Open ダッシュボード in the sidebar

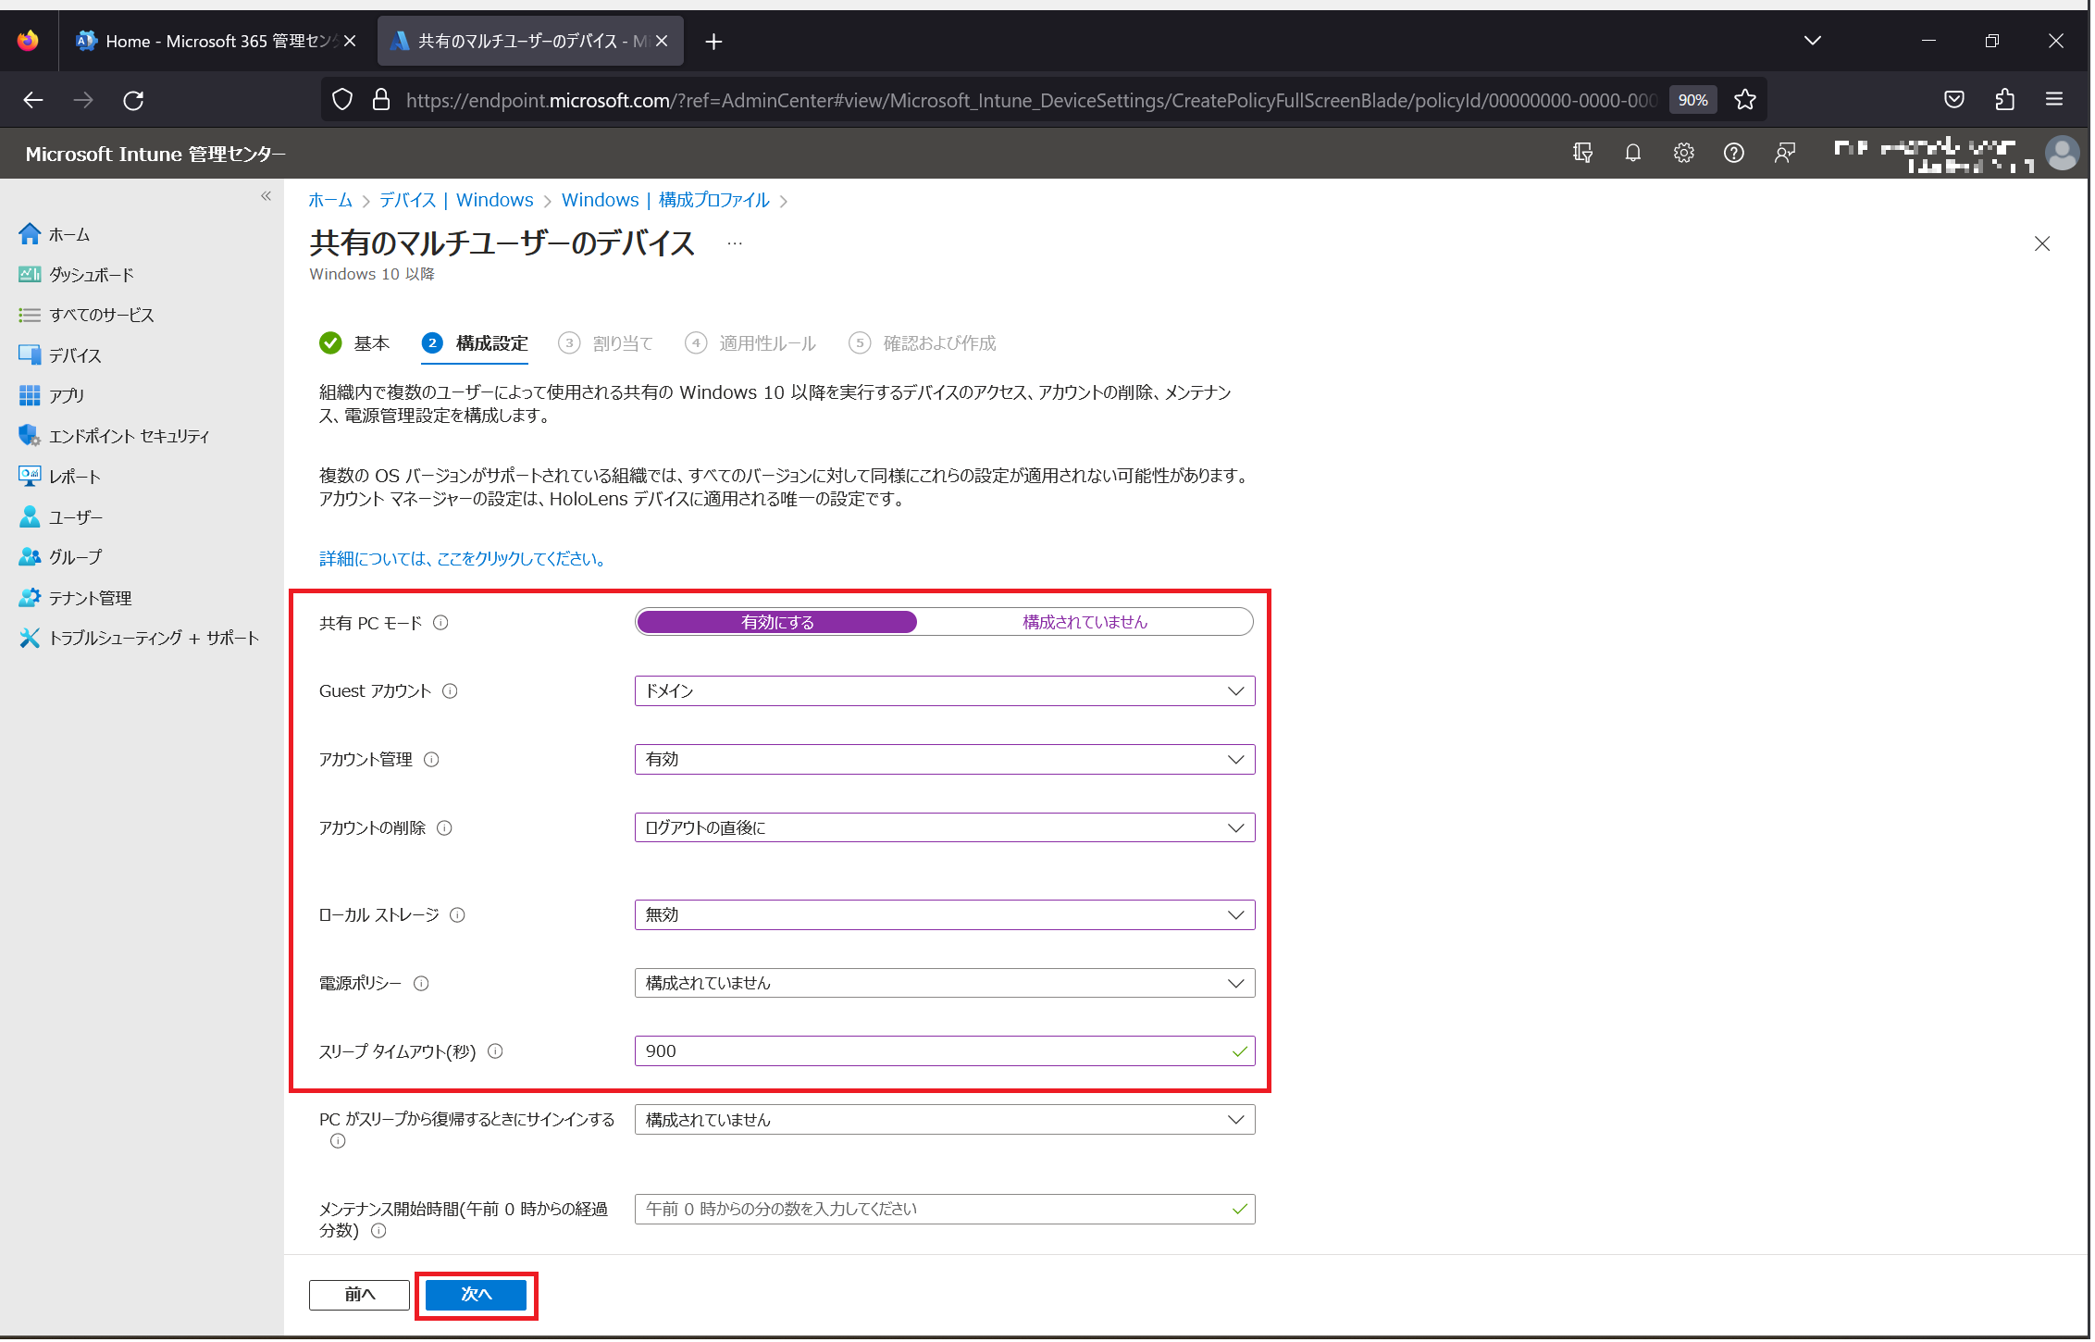tap(78, 275)
